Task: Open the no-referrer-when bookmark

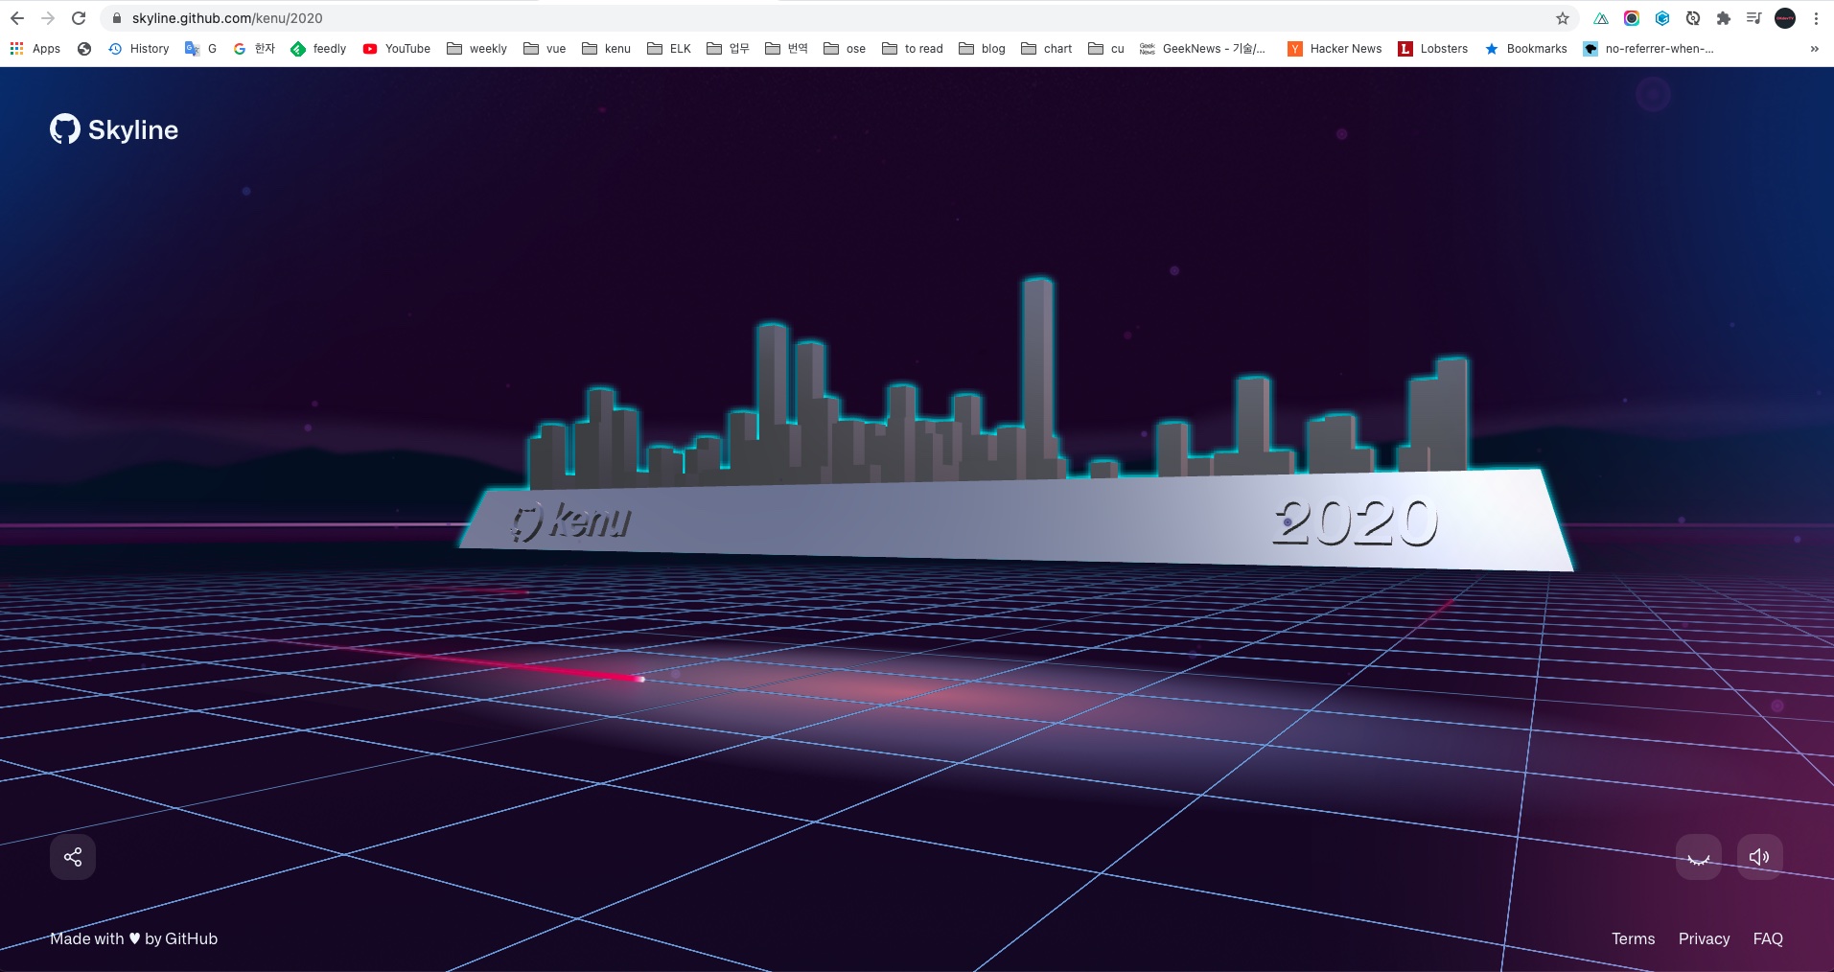Action: pos(1649,49)
